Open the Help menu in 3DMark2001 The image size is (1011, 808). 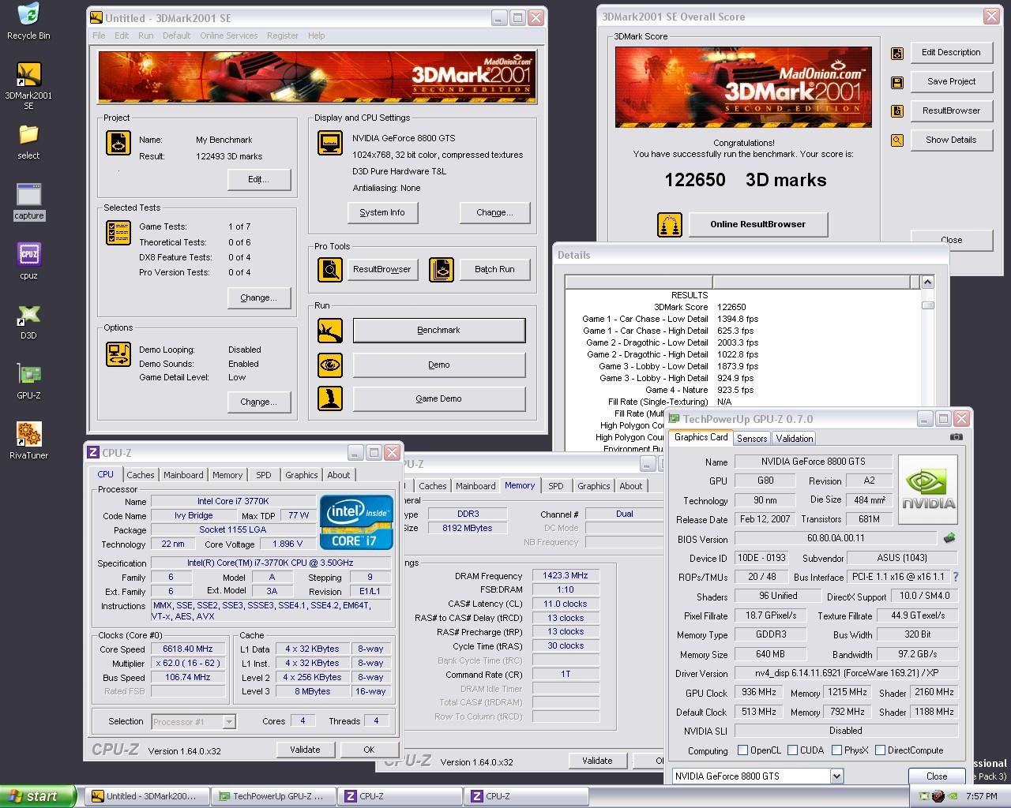316,36
